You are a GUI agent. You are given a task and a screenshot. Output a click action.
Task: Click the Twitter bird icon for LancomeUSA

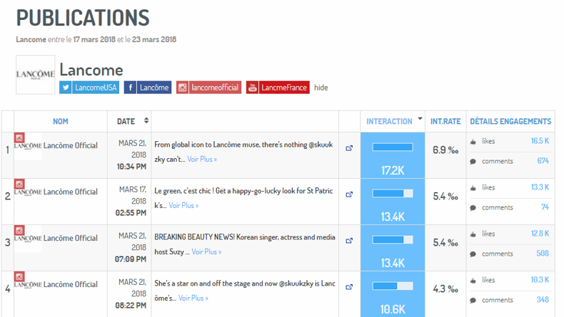tap(66, 88)
